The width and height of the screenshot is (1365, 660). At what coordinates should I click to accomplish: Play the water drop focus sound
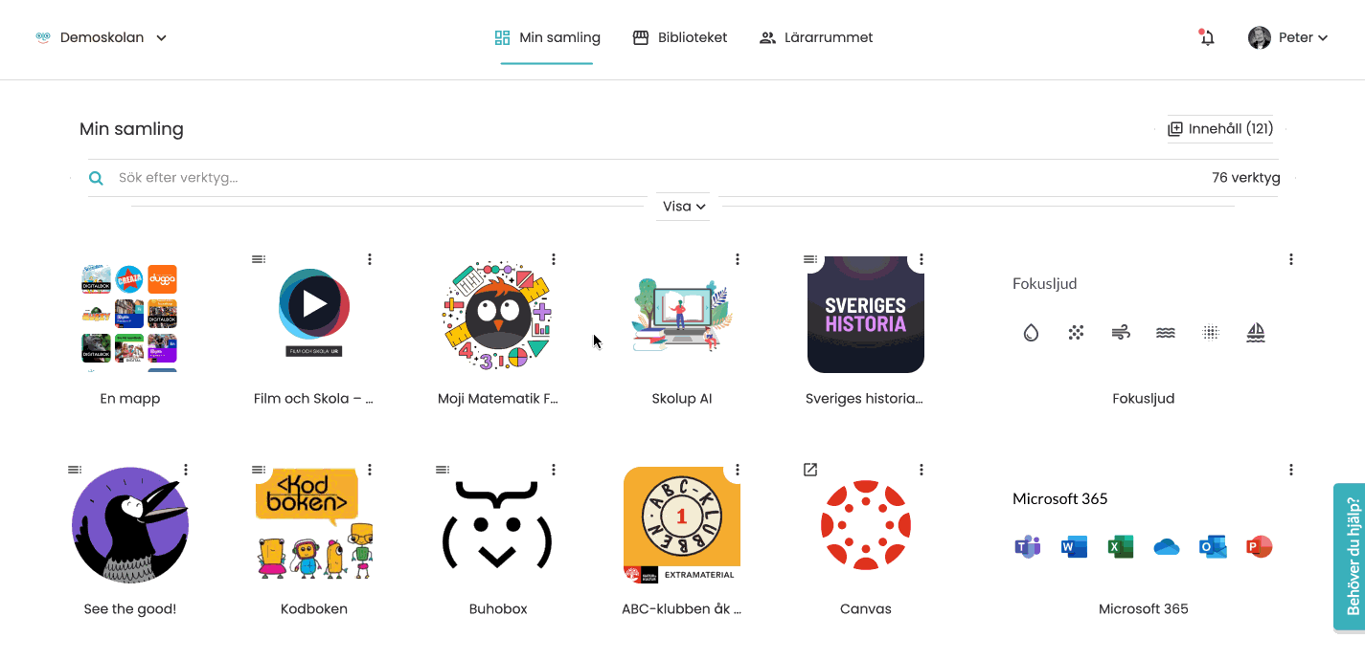tap(1031, 333)
